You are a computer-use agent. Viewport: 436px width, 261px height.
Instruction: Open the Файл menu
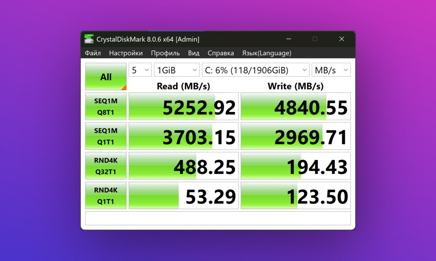pyautogui.click(x=93, y=53)
